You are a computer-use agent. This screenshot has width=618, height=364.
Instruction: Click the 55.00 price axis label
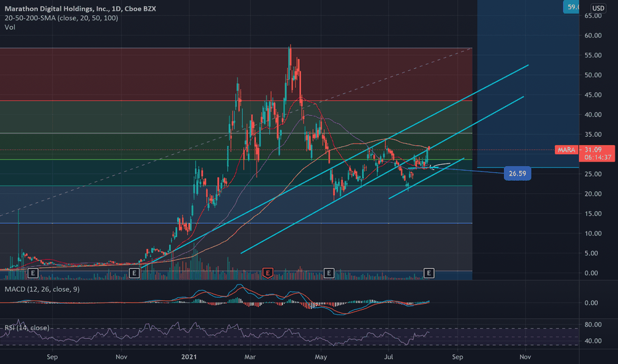(593, 55)
